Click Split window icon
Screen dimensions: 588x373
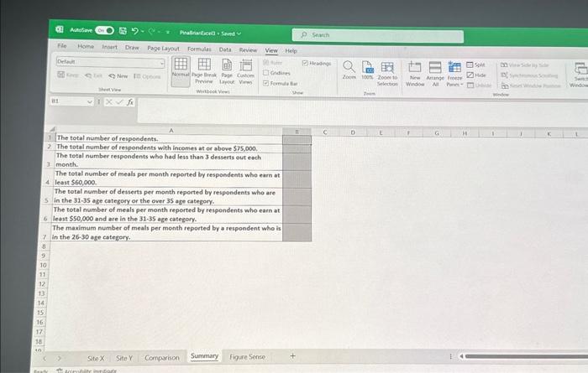tap(470, 65)
